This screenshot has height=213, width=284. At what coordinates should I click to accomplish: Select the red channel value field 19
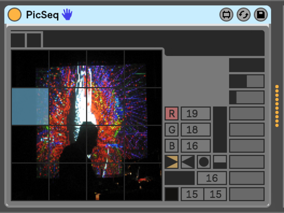click(196, 114)
